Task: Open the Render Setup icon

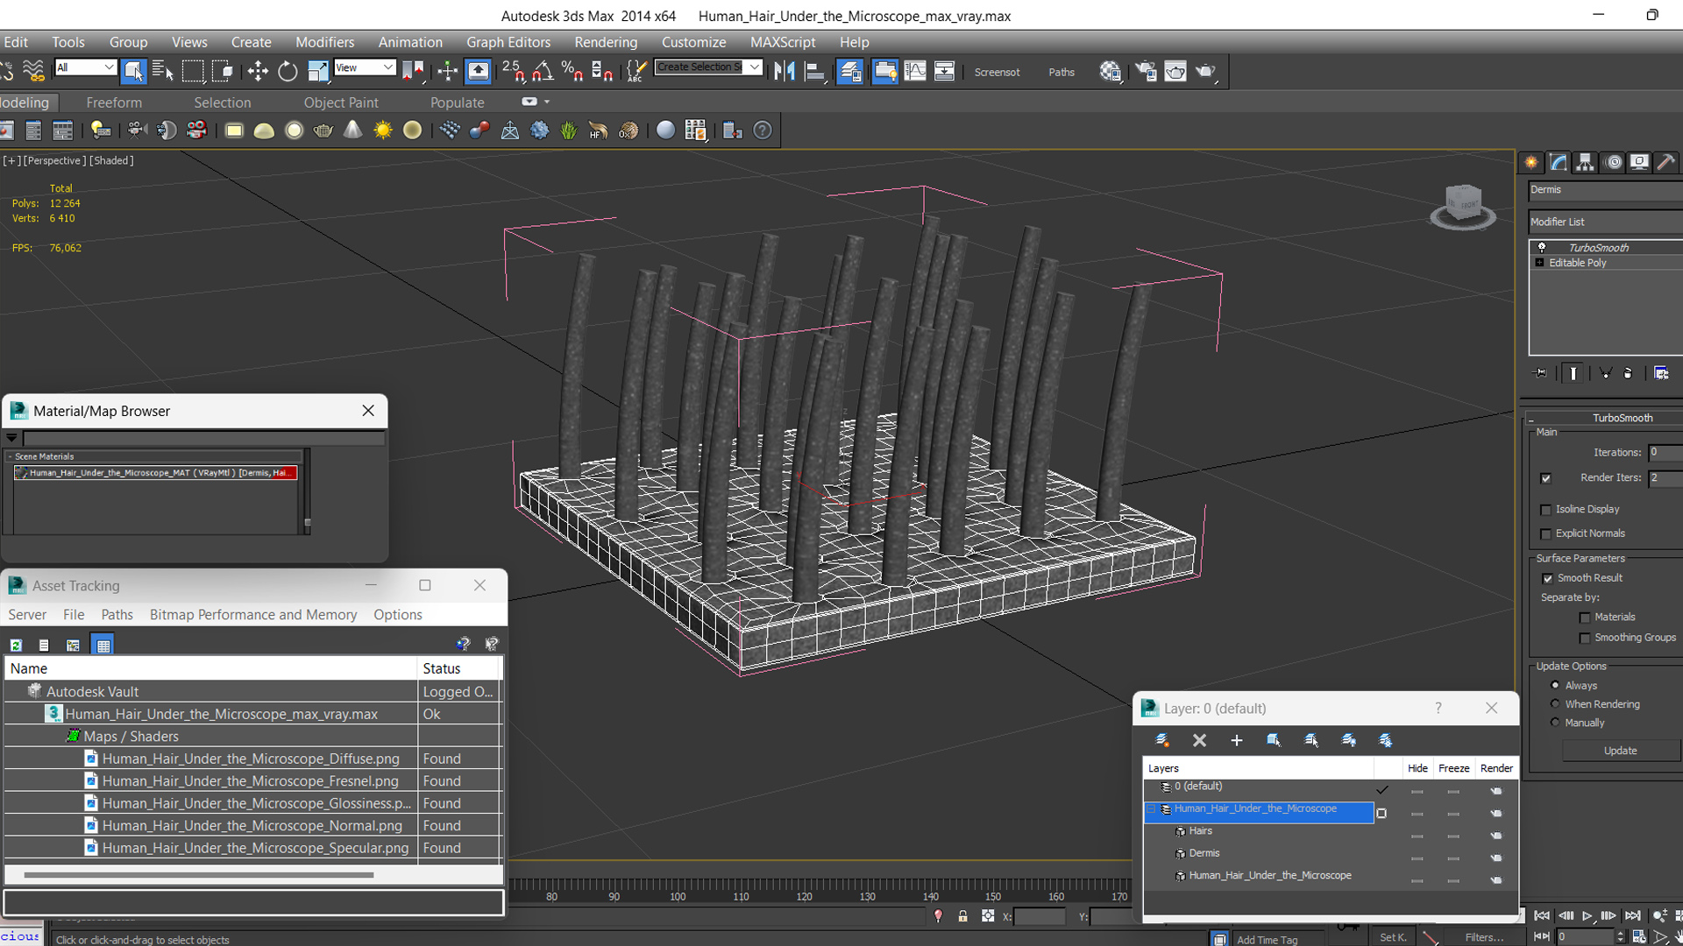Action: [x=1146, y=71]
